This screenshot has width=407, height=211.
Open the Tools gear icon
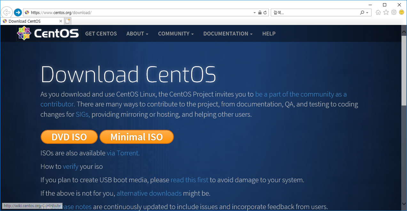394,12
